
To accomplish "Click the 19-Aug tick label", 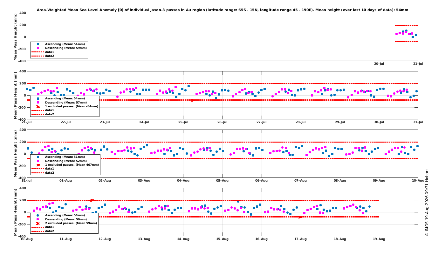I will (x=379, y=239).
